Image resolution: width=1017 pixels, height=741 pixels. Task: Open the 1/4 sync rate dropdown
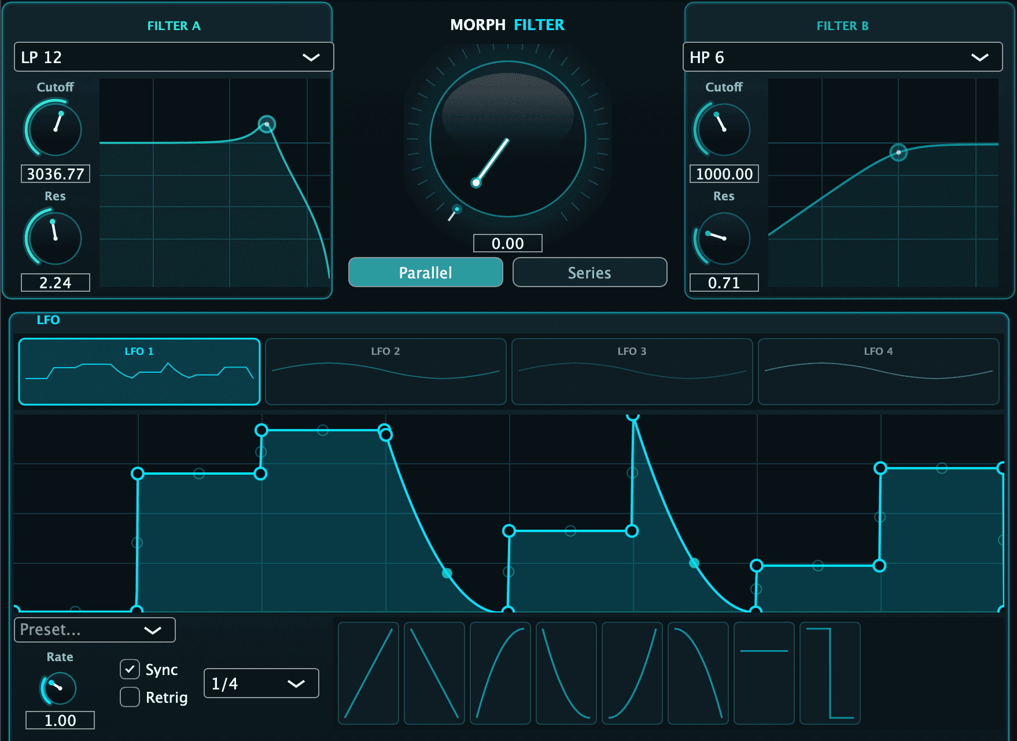[x=261, y=683]
